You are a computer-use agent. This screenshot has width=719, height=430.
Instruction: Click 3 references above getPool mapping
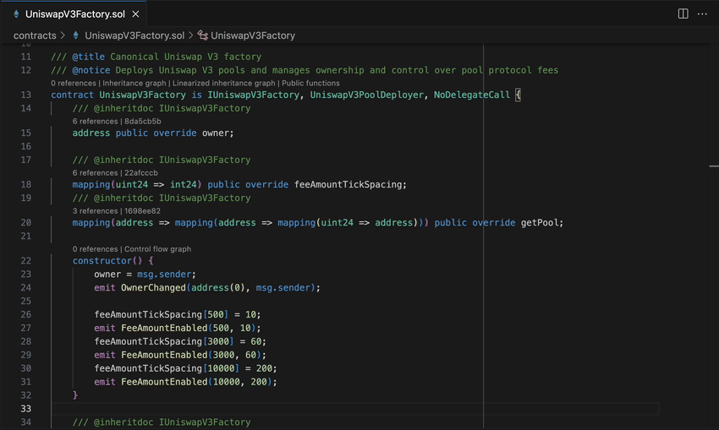(95, 211)
